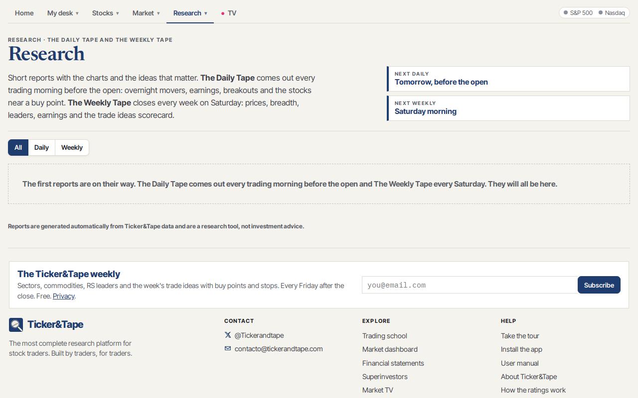
Task: Click the Ticker&Tape magnifier logo icon
Action: (16, 325)
